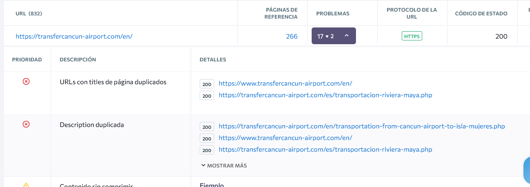This screenshot has width=530, height=187.
Task: Sort by Código de estado column
Action: (481, 13)
